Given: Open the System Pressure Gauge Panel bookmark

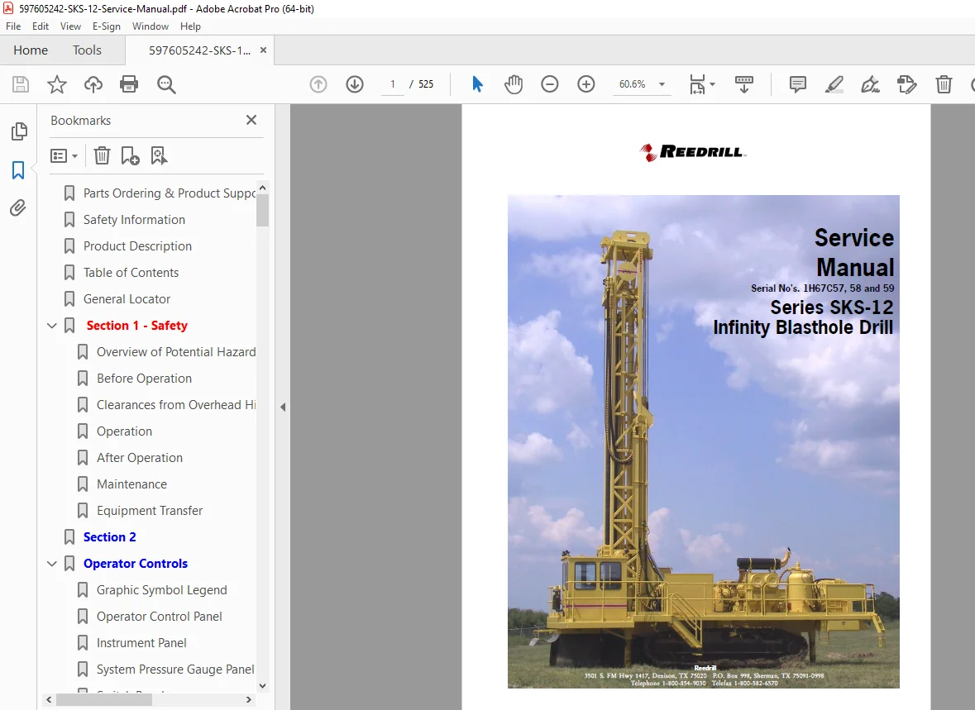Looking at the screenshot, I should click(175, 669).
